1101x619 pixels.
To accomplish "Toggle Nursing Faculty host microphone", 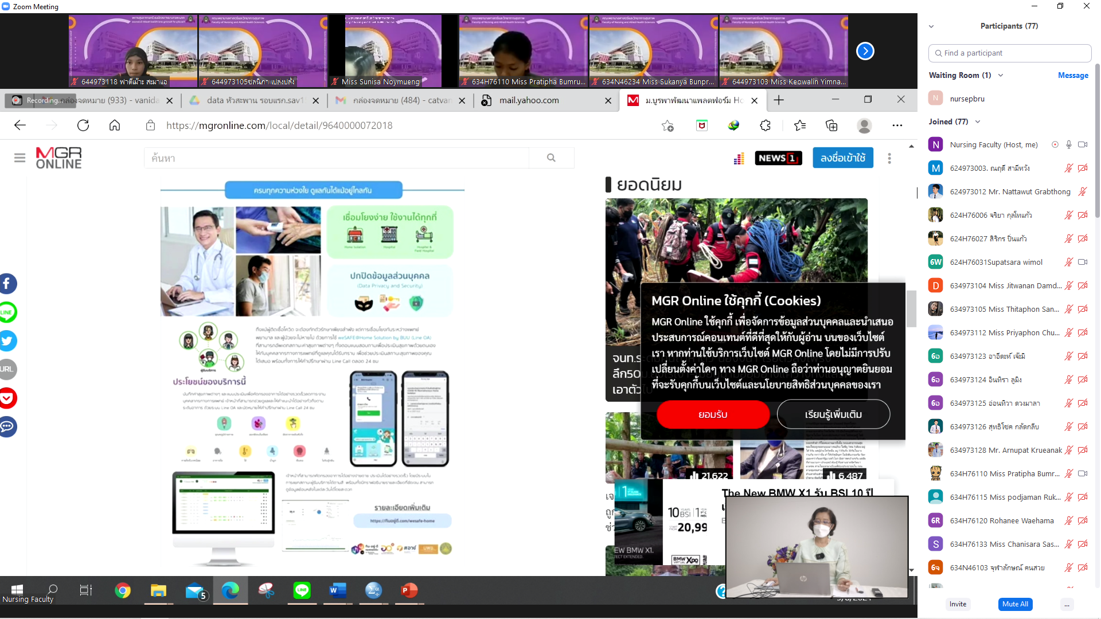I will [x=1069, y=145].
